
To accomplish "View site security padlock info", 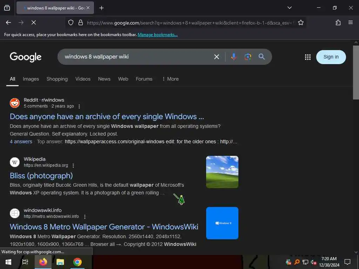I will pyautogui.click(x=81, y=22).
